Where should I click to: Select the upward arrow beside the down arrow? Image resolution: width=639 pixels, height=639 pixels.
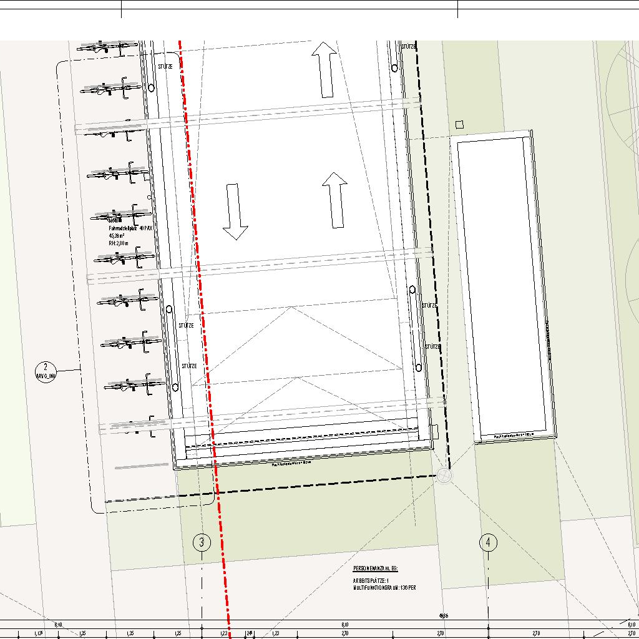pos(335,200)
